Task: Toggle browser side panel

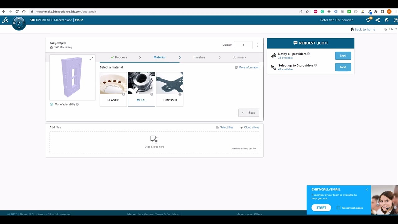Action: [x=382, y=12]
